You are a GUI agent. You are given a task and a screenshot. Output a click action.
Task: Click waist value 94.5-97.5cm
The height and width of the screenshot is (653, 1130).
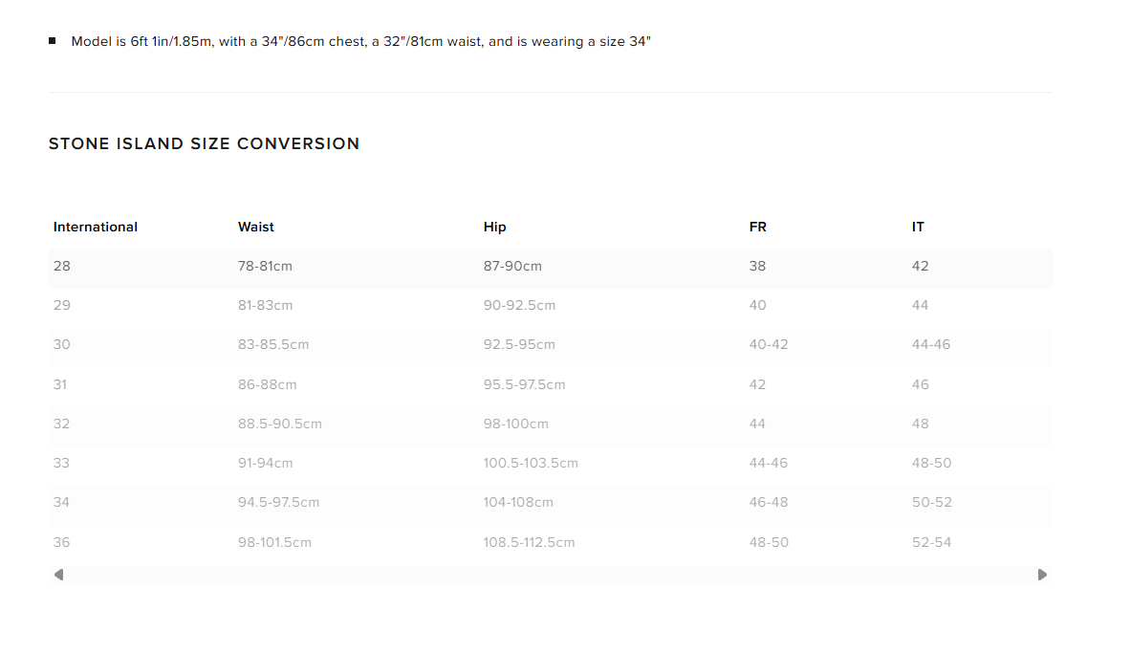click(x=279, y=502)
